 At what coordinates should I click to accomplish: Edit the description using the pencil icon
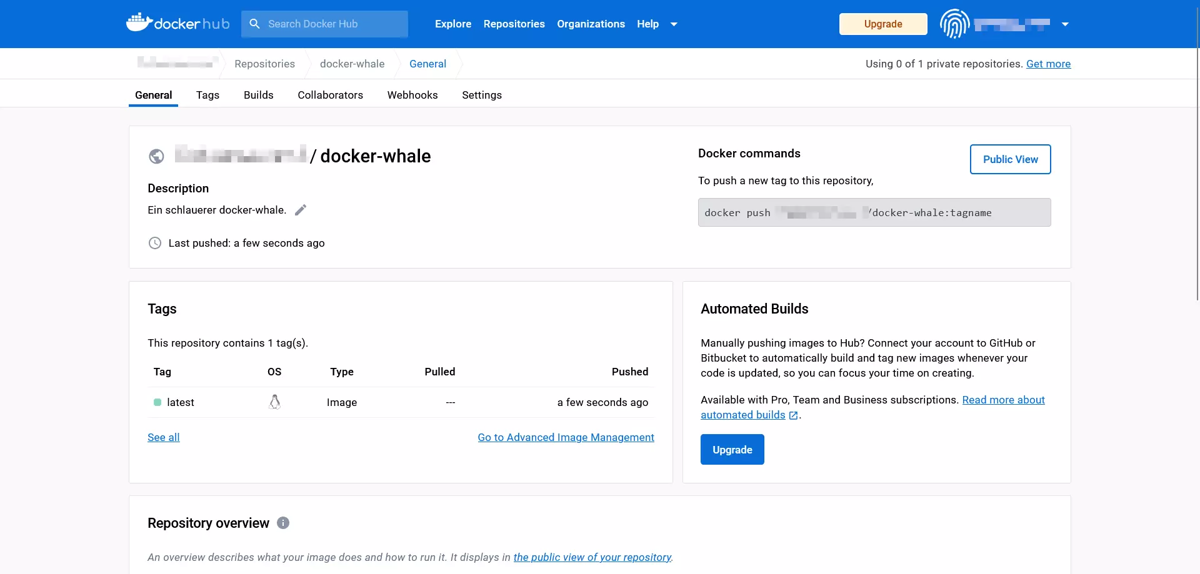pos(301,209)
